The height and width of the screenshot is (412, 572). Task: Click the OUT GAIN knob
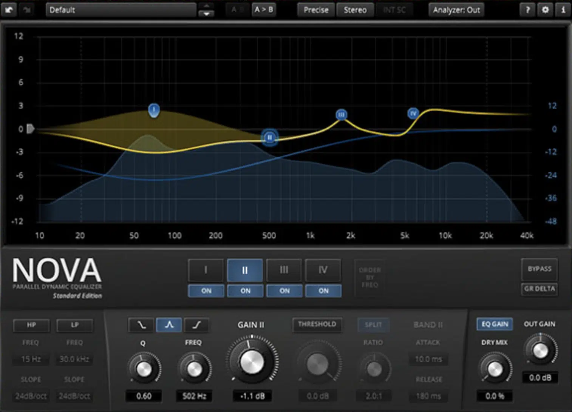tap(540, 351)
